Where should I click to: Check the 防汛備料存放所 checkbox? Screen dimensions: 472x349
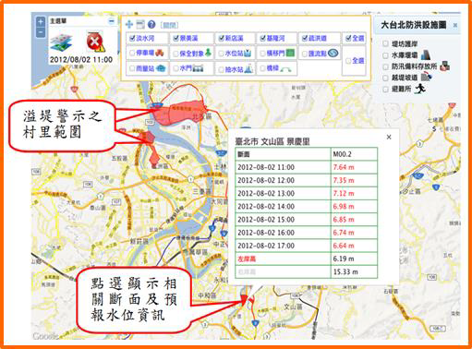tap(385, 66)
